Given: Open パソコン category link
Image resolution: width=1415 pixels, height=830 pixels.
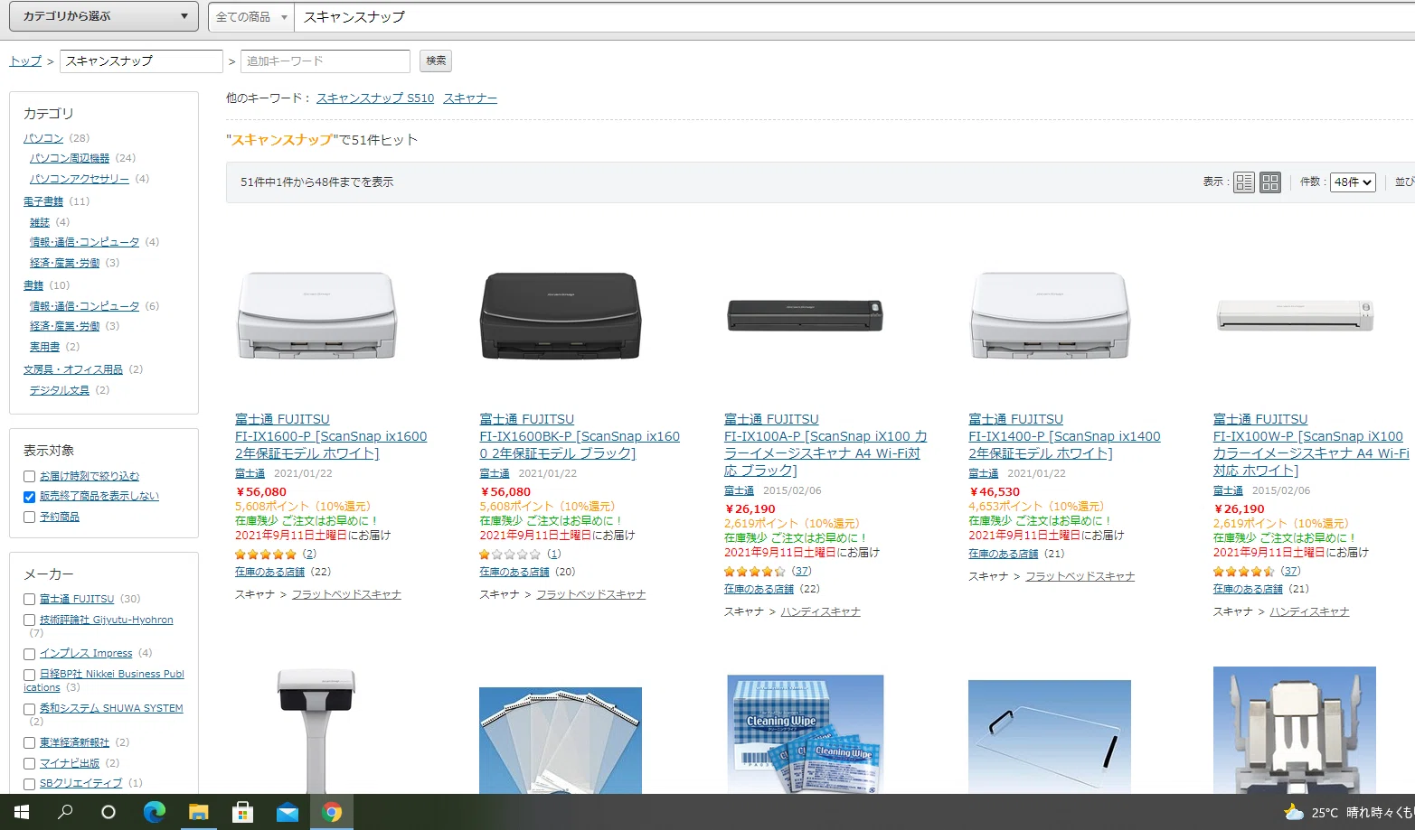Looking at the screenshot, I should pos(43,138).
